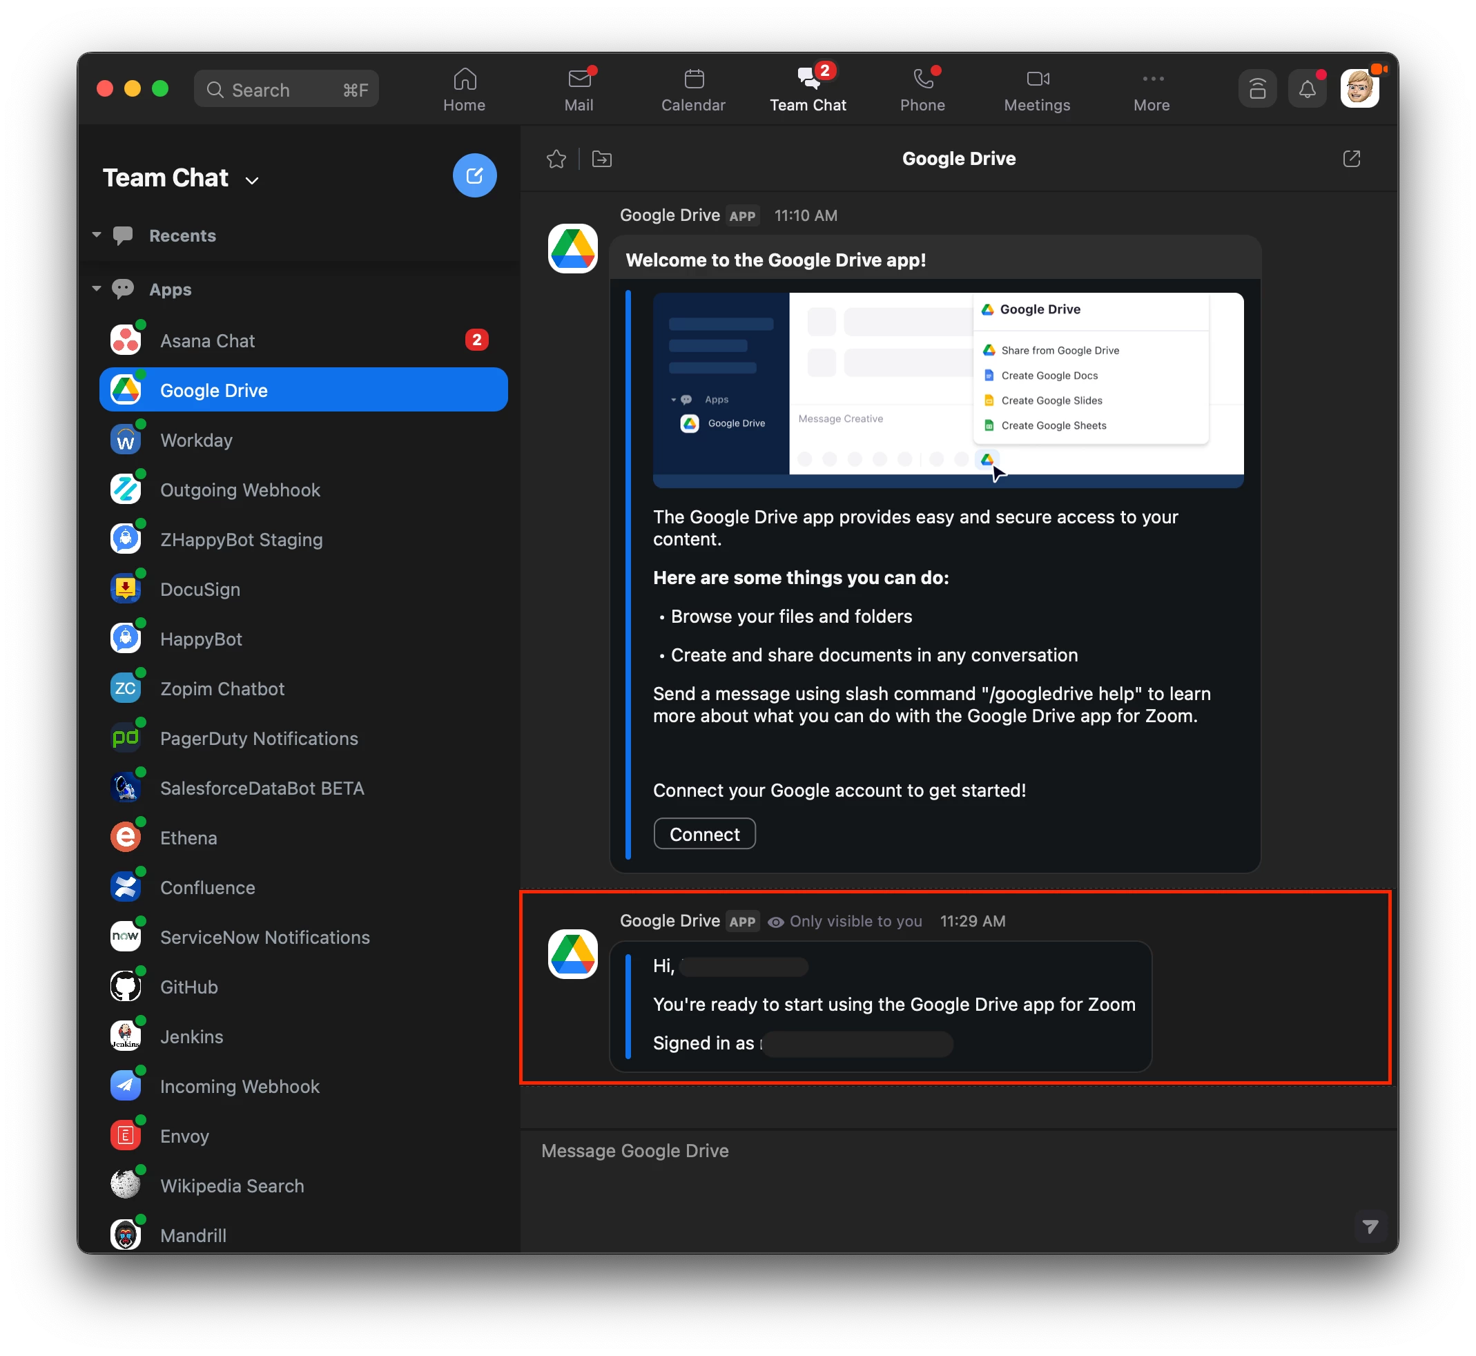Open the Asana Chat conversation
This screenshot has height=1356, width=1476.
207,341
